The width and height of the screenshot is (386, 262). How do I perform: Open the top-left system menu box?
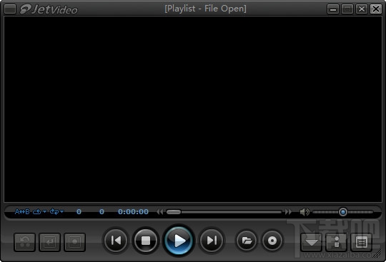point(10,9)
